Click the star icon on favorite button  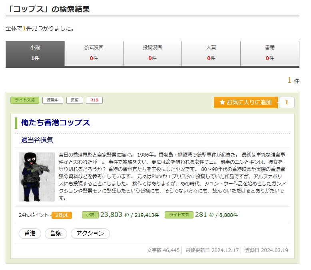point(222,102)
